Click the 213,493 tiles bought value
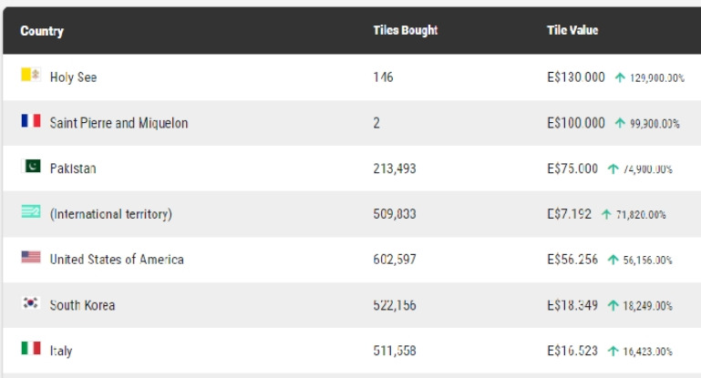Screen dimensions: 701x378 (395, 169)
